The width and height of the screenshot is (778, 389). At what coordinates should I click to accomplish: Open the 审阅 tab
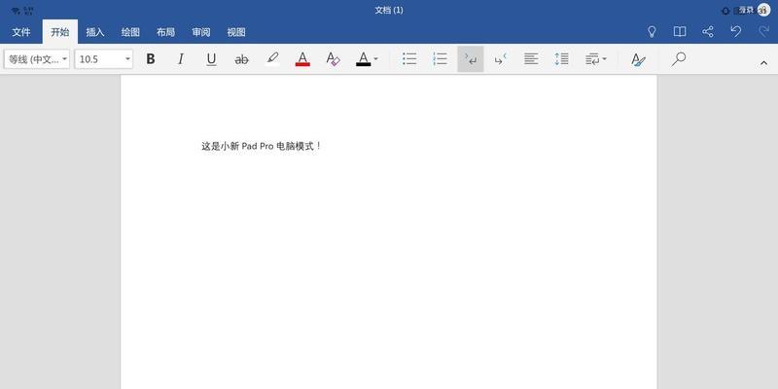coord(201,32)
